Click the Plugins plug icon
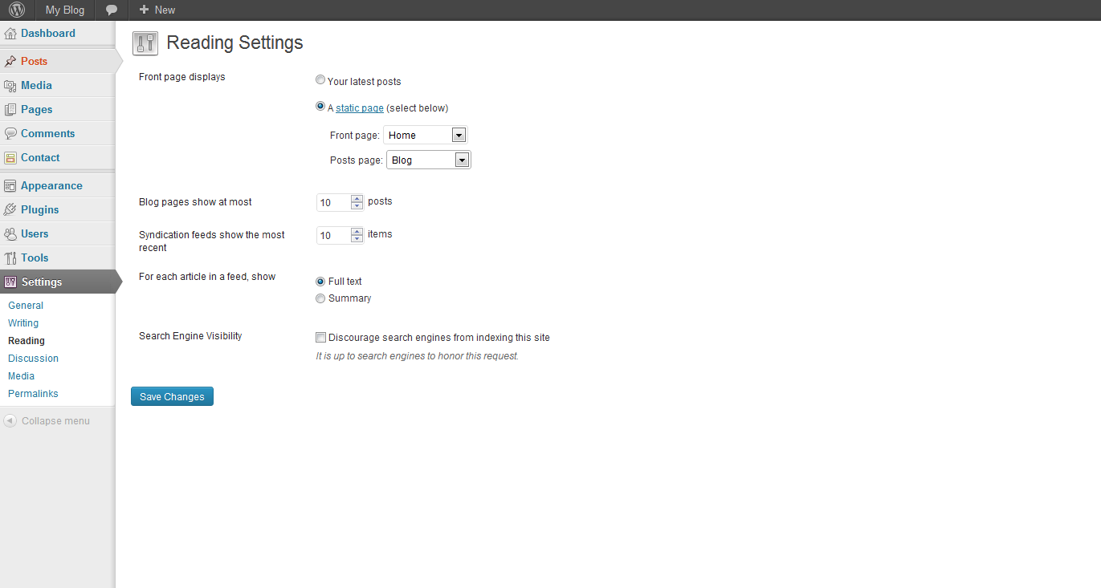1101x588 pixels. 10,210
